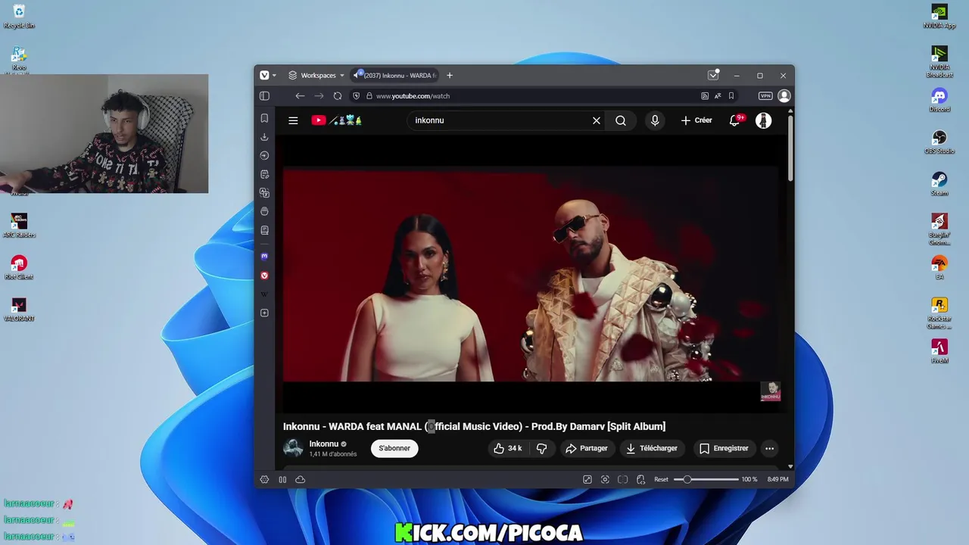The height and width of the screenshot is (545, 969).
Task: Click the Enregistrer button
Action: coord(724,448)
